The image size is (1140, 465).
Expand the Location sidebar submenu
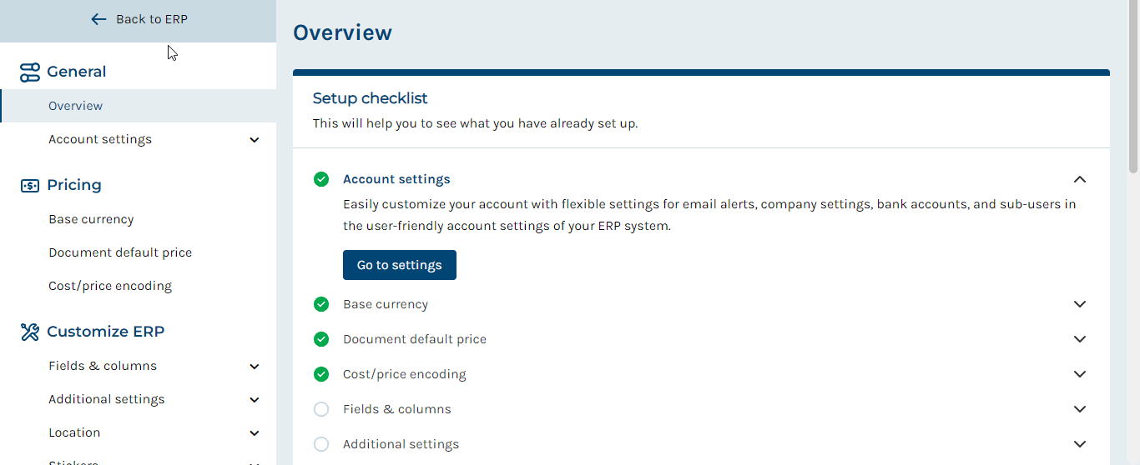[x=255, y=433]
